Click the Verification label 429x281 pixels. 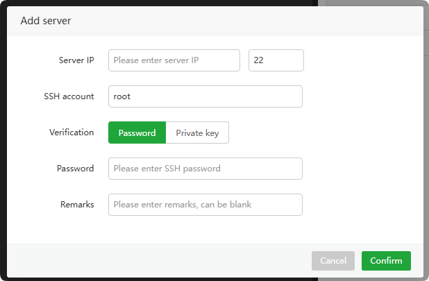[71, 133]
